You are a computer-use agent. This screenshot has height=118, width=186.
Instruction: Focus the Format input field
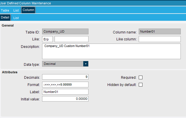(65, 85)
